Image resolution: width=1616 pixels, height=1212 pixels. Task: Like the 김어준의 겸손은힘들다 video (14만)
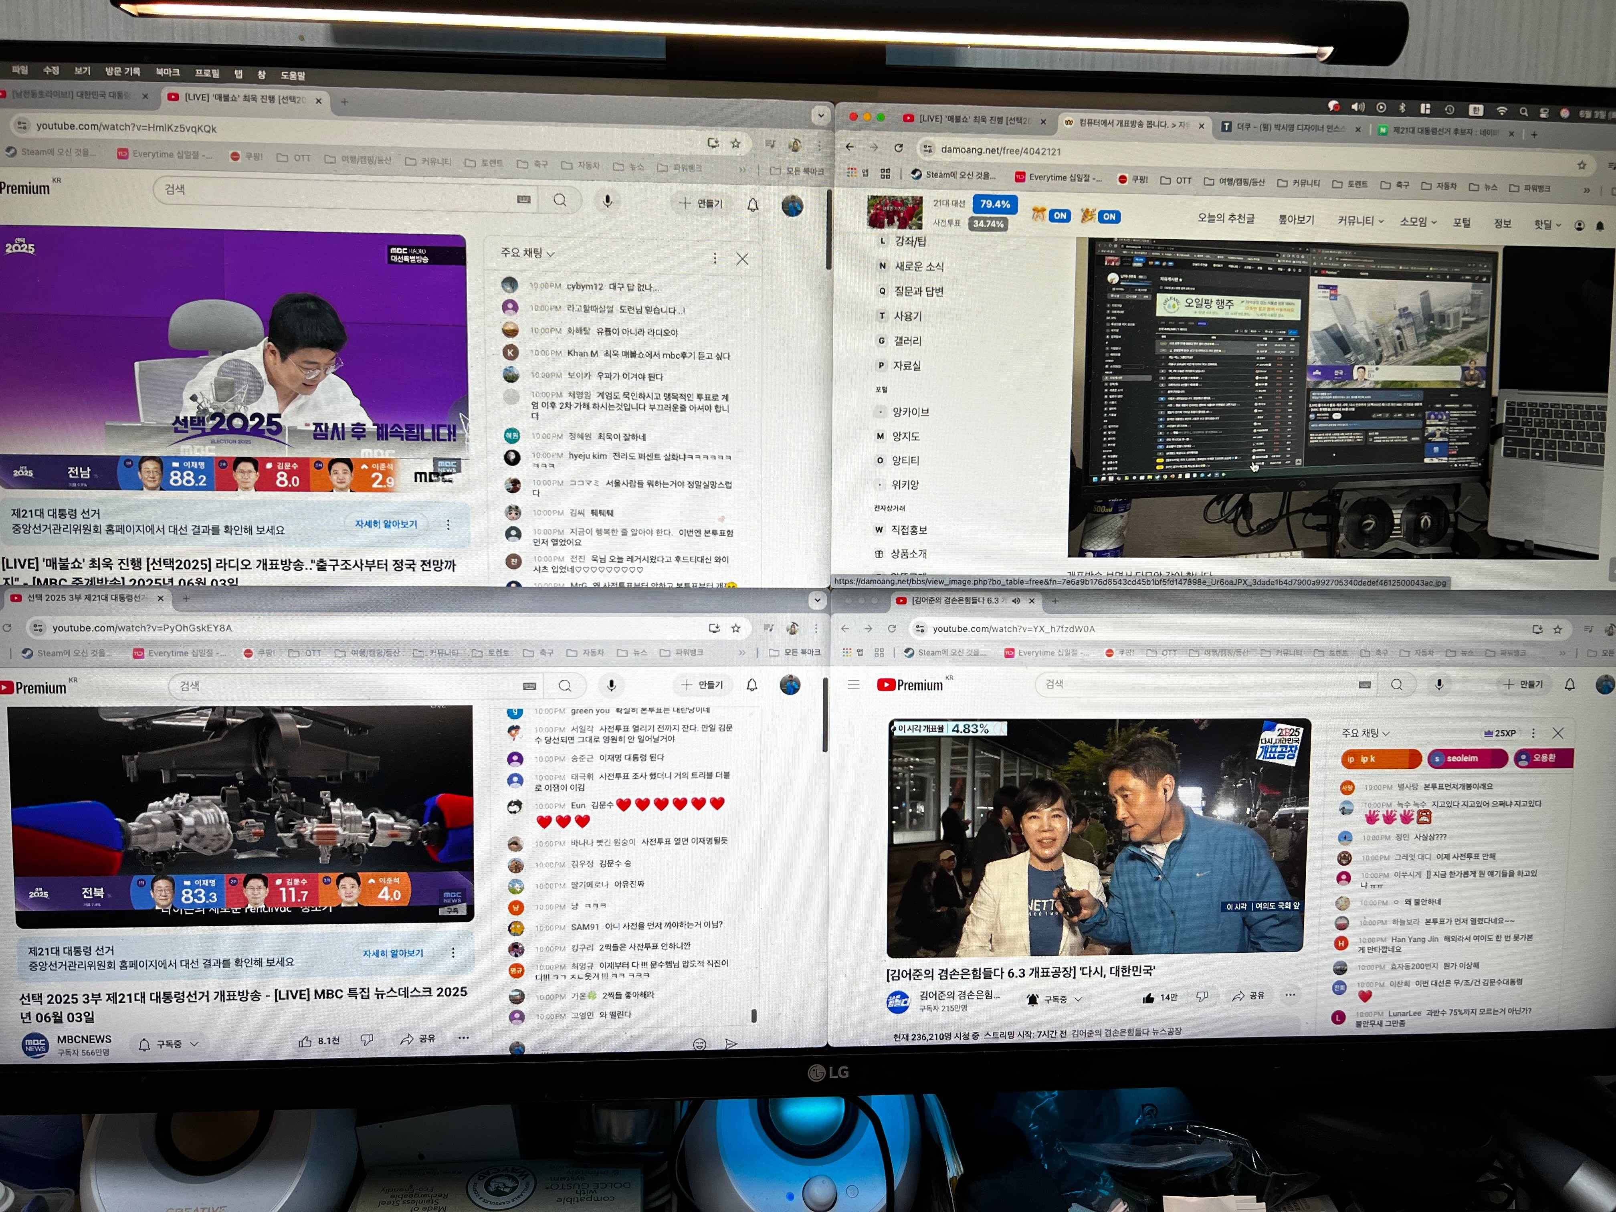1159,997
